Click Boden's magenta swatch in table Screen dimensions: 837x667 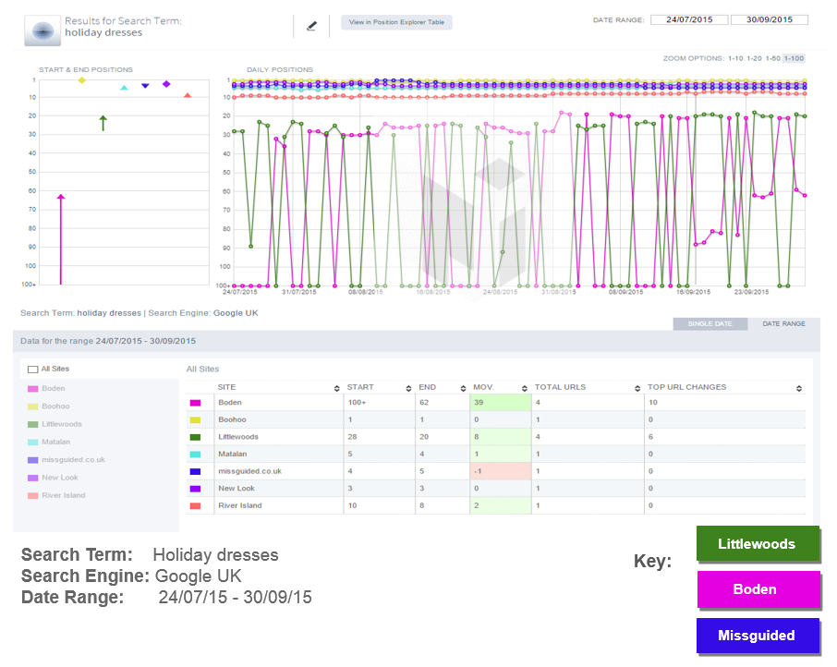tap(195, 403)
